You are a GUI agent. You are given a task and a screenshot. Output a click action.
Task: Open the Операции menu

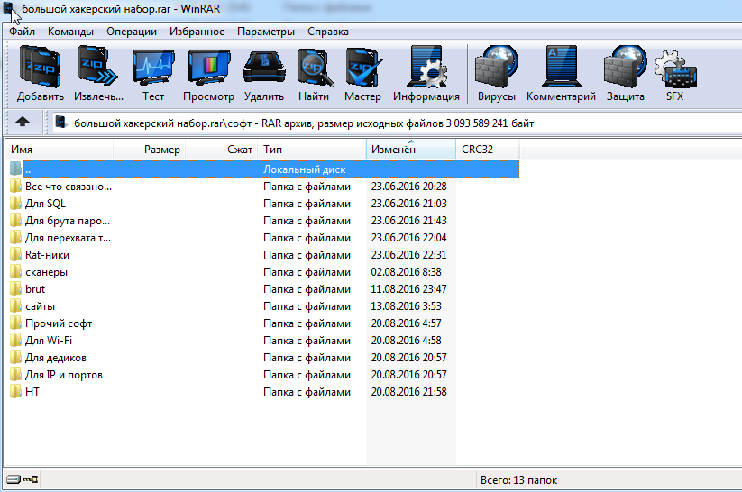132,32
